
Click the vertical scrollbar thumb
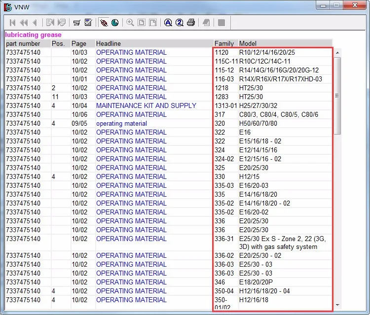pos(337,96)
